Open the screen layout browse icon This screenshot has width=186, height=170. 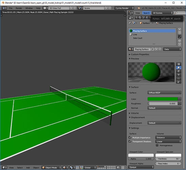tap(45, 8)
